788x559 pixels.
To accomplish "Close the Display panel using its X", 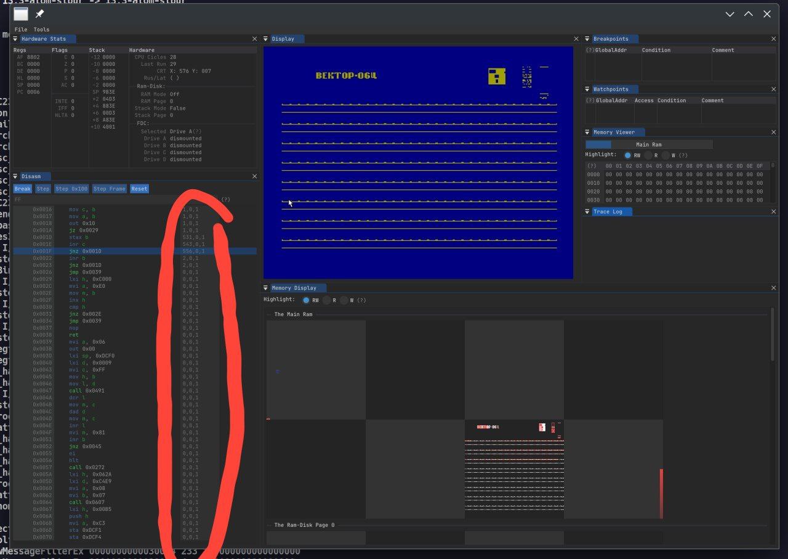I will click(x=576, y=39).
